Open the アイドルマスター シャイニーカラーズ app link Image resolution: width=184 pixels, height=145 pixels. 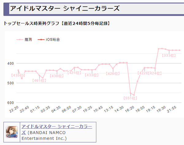pyautogui.click(x=57, y=129)
